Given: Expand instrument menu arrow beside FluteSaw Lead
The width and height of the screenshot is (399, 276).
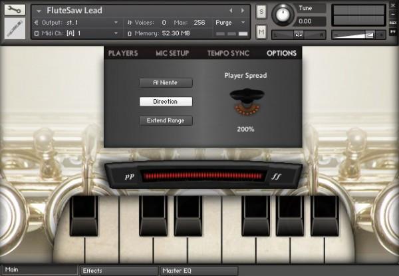Looking at the screenshot, I should pos(39,11).
